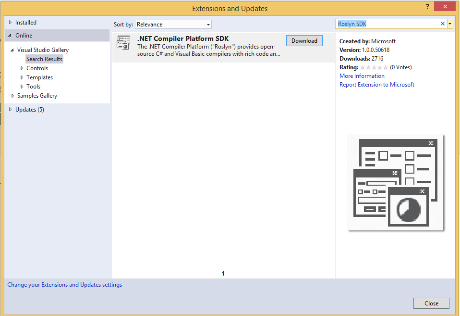
Task: Select Search Results tree item
Action: coord(44,59)
